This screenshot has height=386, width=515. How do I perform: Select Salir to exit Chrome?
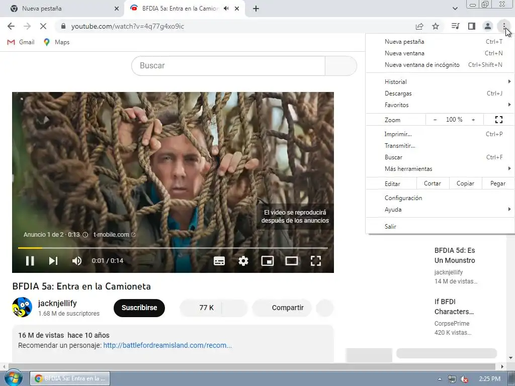click(x=440, y=227)
